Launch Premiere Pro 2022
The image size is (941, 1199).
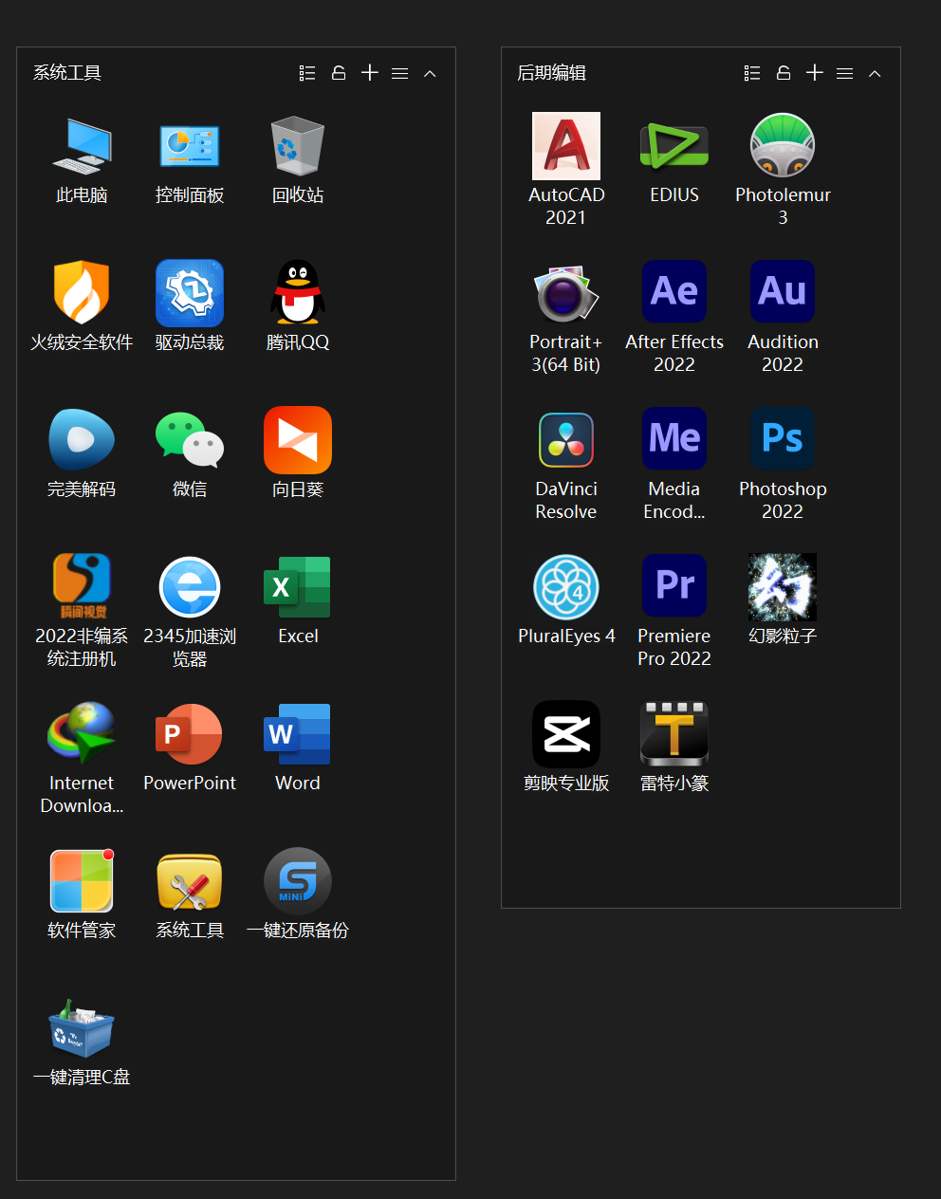(x=674, y=586)
